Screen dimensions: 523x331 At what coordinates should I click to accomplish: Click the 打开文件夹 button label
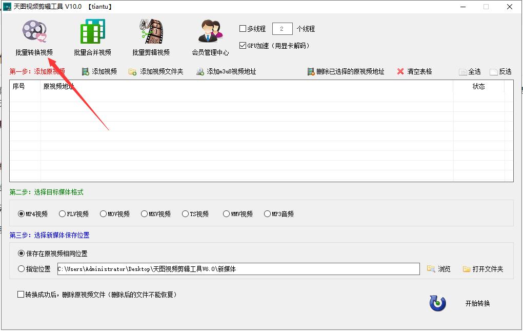(x=488, y=269)
